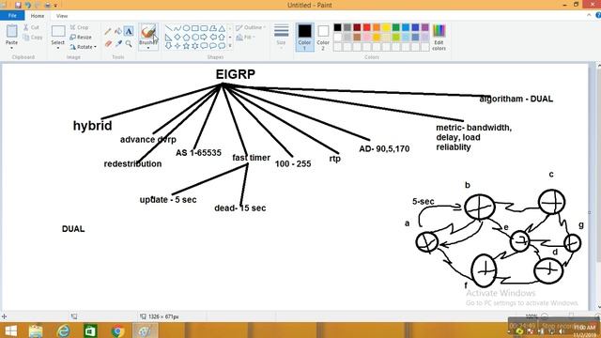Activate the Color 2 background button
Viewport: 601px width, 338px height.
(323, 37)
